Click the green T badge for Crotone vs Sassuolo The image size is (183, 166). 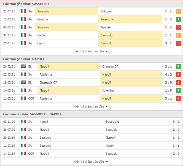pos(178,19)
